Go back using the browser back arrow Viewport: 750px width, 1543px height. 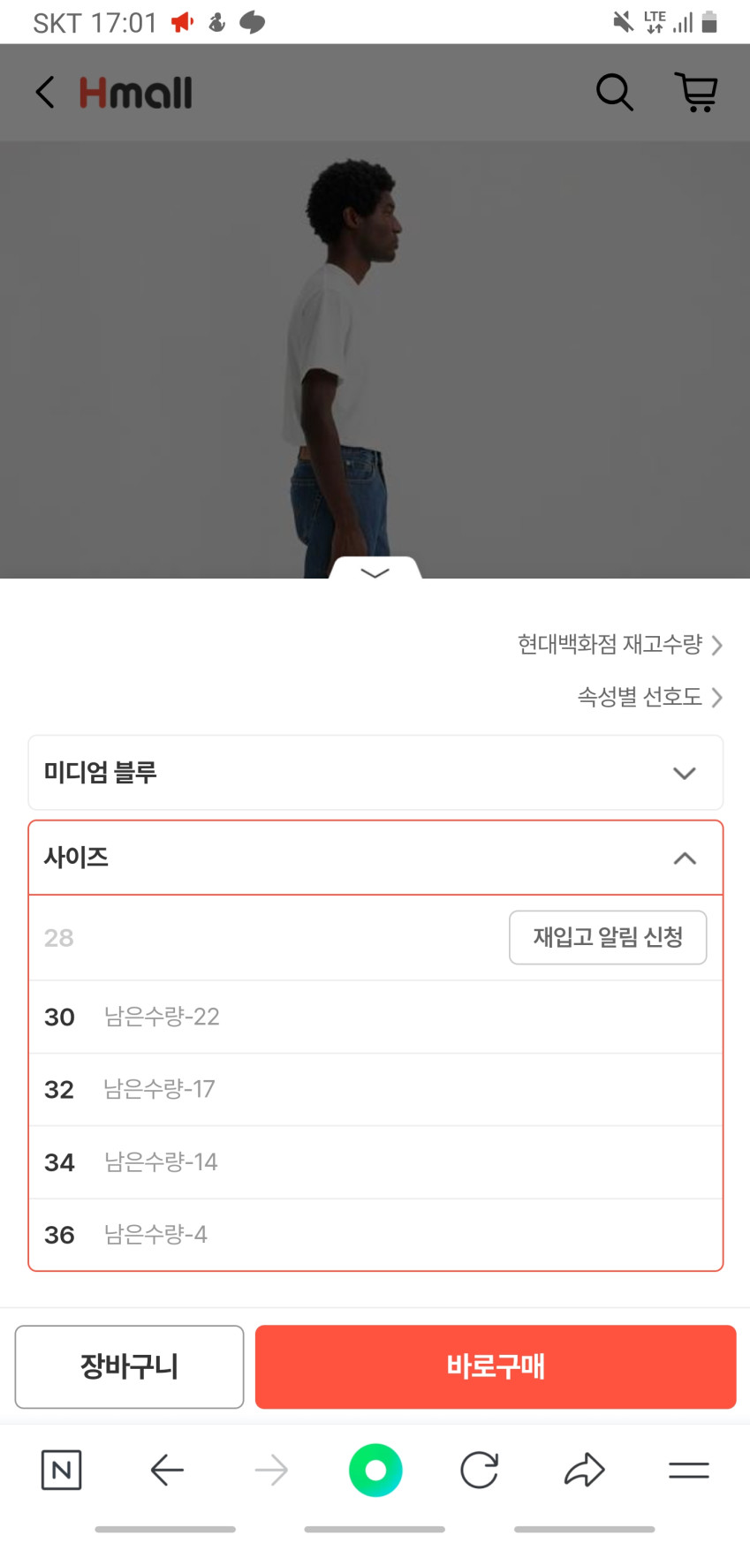coord(167,1470)
